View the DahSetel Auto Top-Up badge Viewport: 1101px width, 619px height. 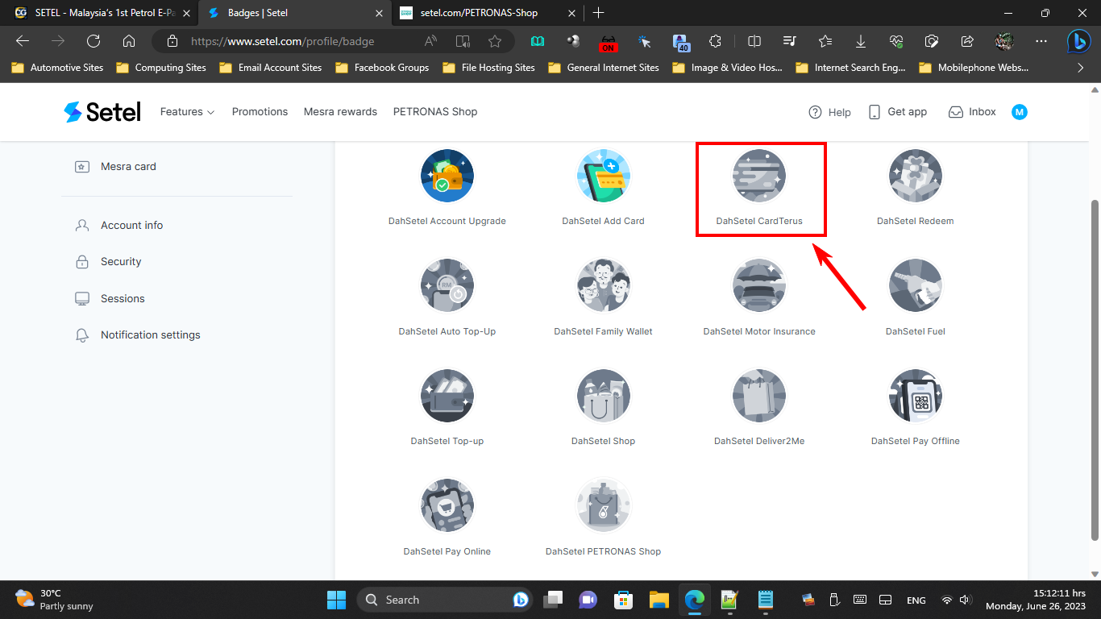tap(447, 285)
